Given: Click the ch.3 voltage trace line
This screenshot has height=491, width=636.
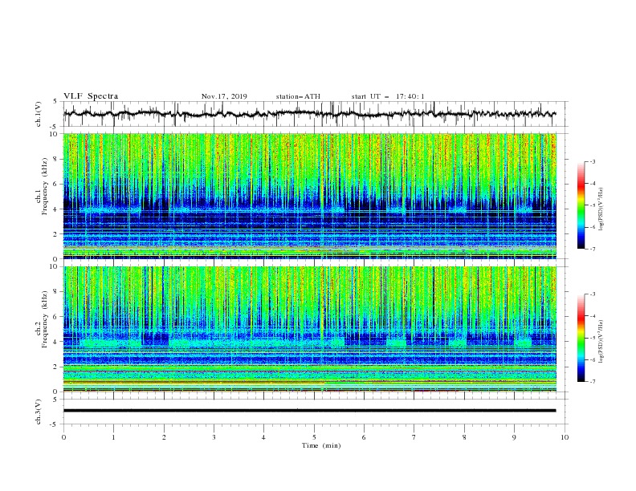Looking at the screenshot, I should pos(309,411).
